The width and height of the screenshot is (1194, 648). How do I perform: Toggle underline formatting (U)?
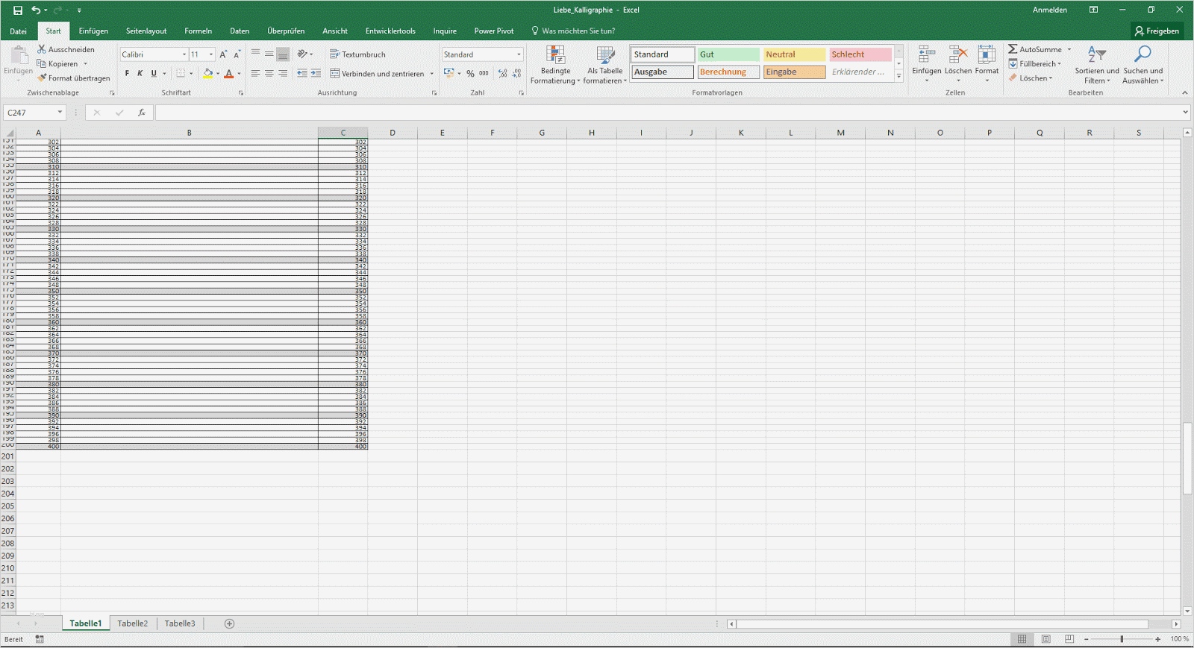[x=154, y=73]
